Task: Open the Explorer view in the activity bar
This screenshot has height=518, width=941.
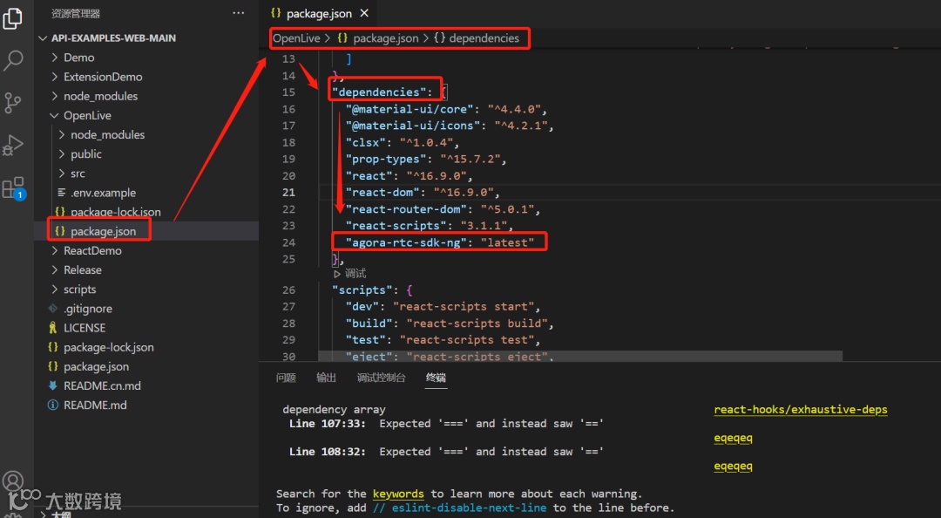Action: coord(12,17)
